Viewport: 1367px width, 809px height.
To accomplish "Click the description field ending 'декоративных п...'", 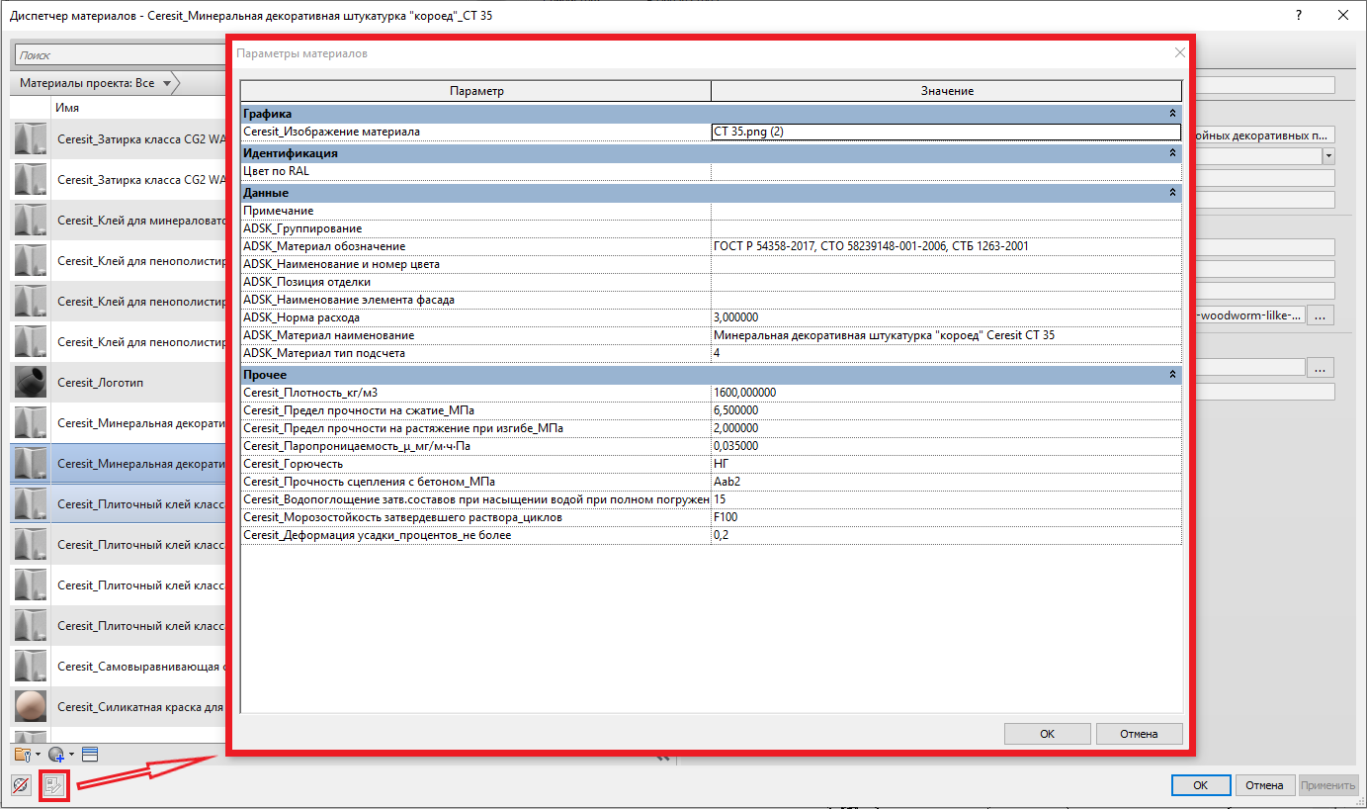I will 1265,135.
